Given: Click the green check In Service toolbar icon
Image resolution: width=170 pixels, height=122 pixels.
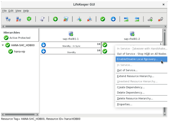Looking at the screenshot, I should coord(103,19).
